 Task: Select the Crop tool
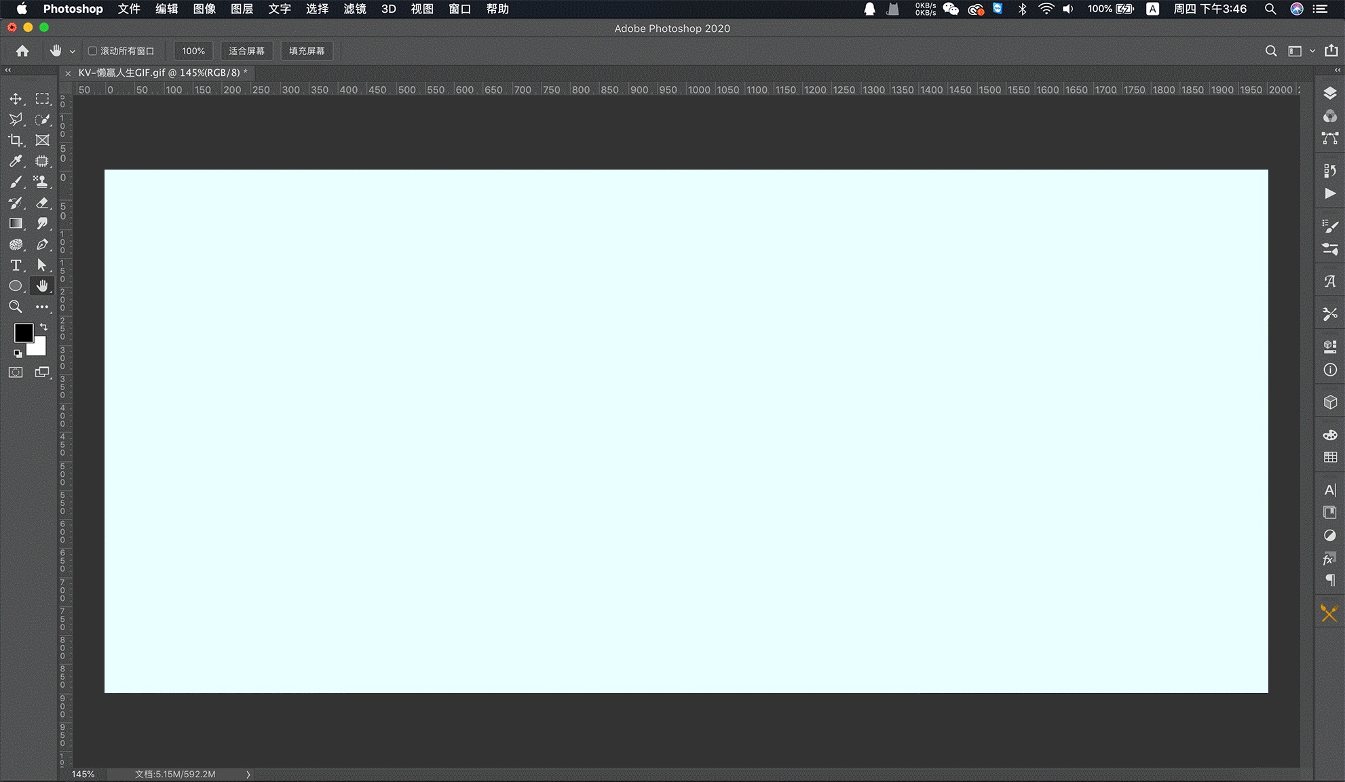[x=16, y=140]
